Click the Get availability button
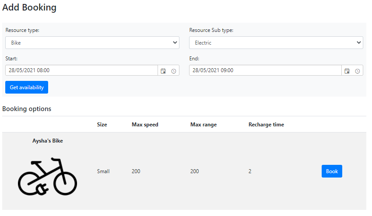The width and height of the screenshot is (372, 216). pos(27,87)
